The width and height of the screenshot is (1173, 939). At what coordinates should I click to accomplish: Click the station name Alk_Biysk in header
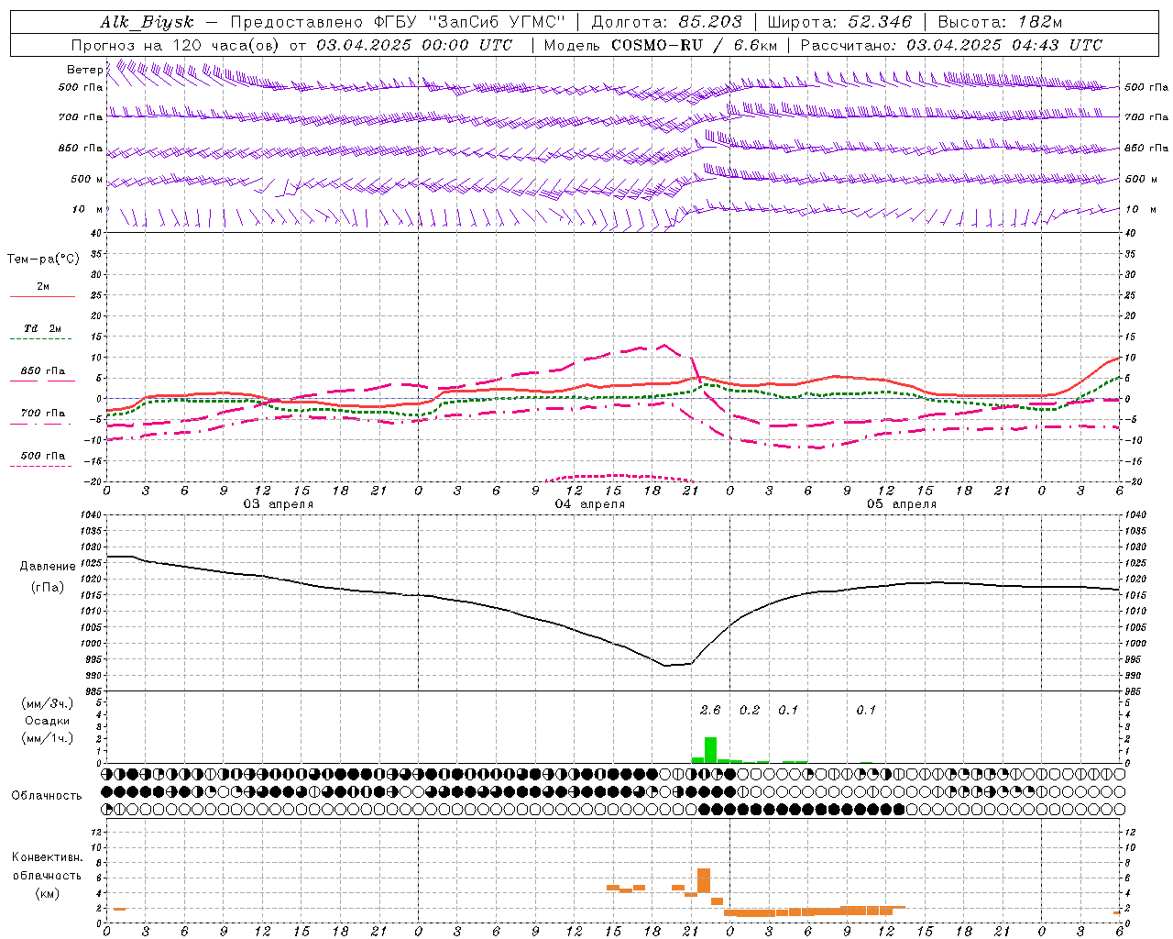[147, 22]
